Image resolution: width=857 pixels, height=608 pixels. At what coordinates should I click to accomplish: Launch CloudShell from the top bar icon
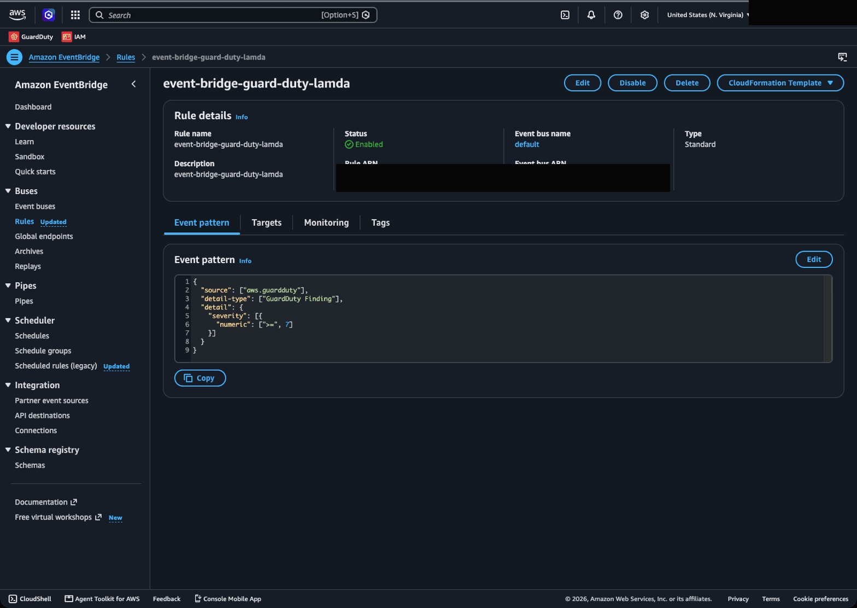(565, 15)
